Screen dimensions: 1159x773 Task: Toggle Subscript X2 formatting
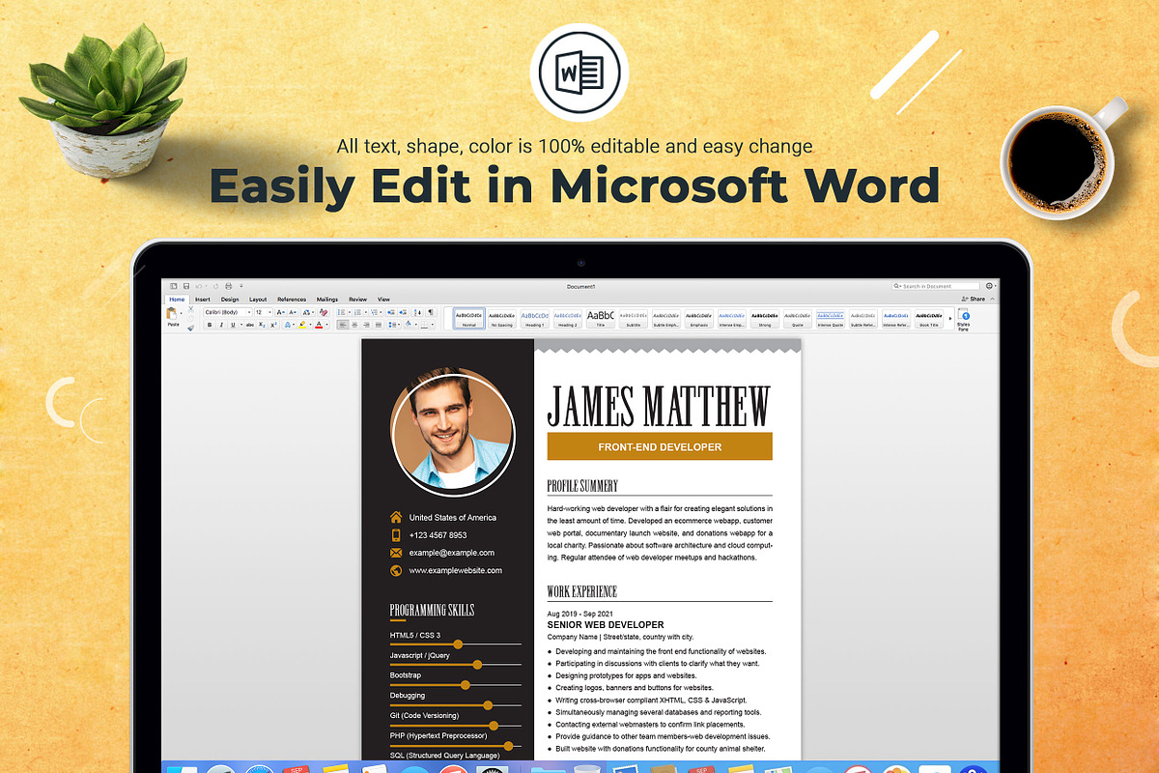[x=262, y=325]
